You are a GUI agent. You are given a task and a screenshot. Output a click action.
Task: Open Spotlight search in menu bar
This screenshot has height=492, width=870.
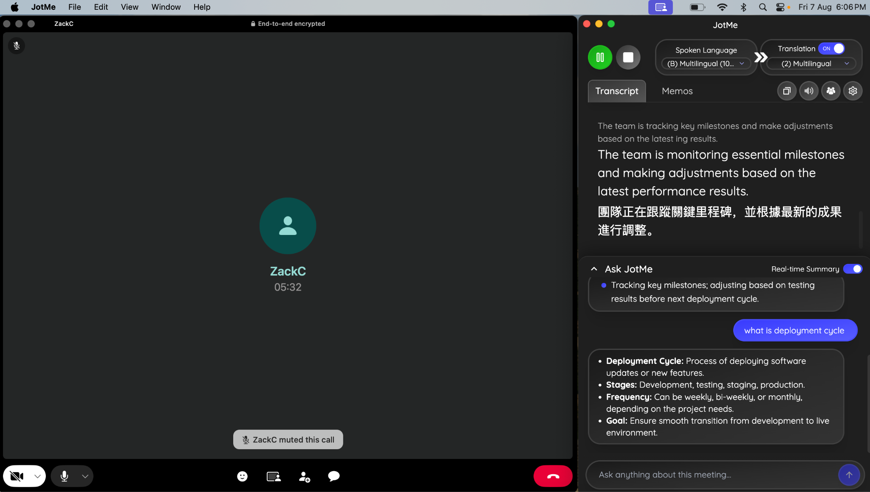click(763, 7)
